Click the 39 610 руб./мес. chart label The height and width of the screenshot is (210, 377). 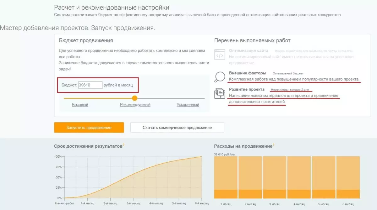click(x=225, y=154)
